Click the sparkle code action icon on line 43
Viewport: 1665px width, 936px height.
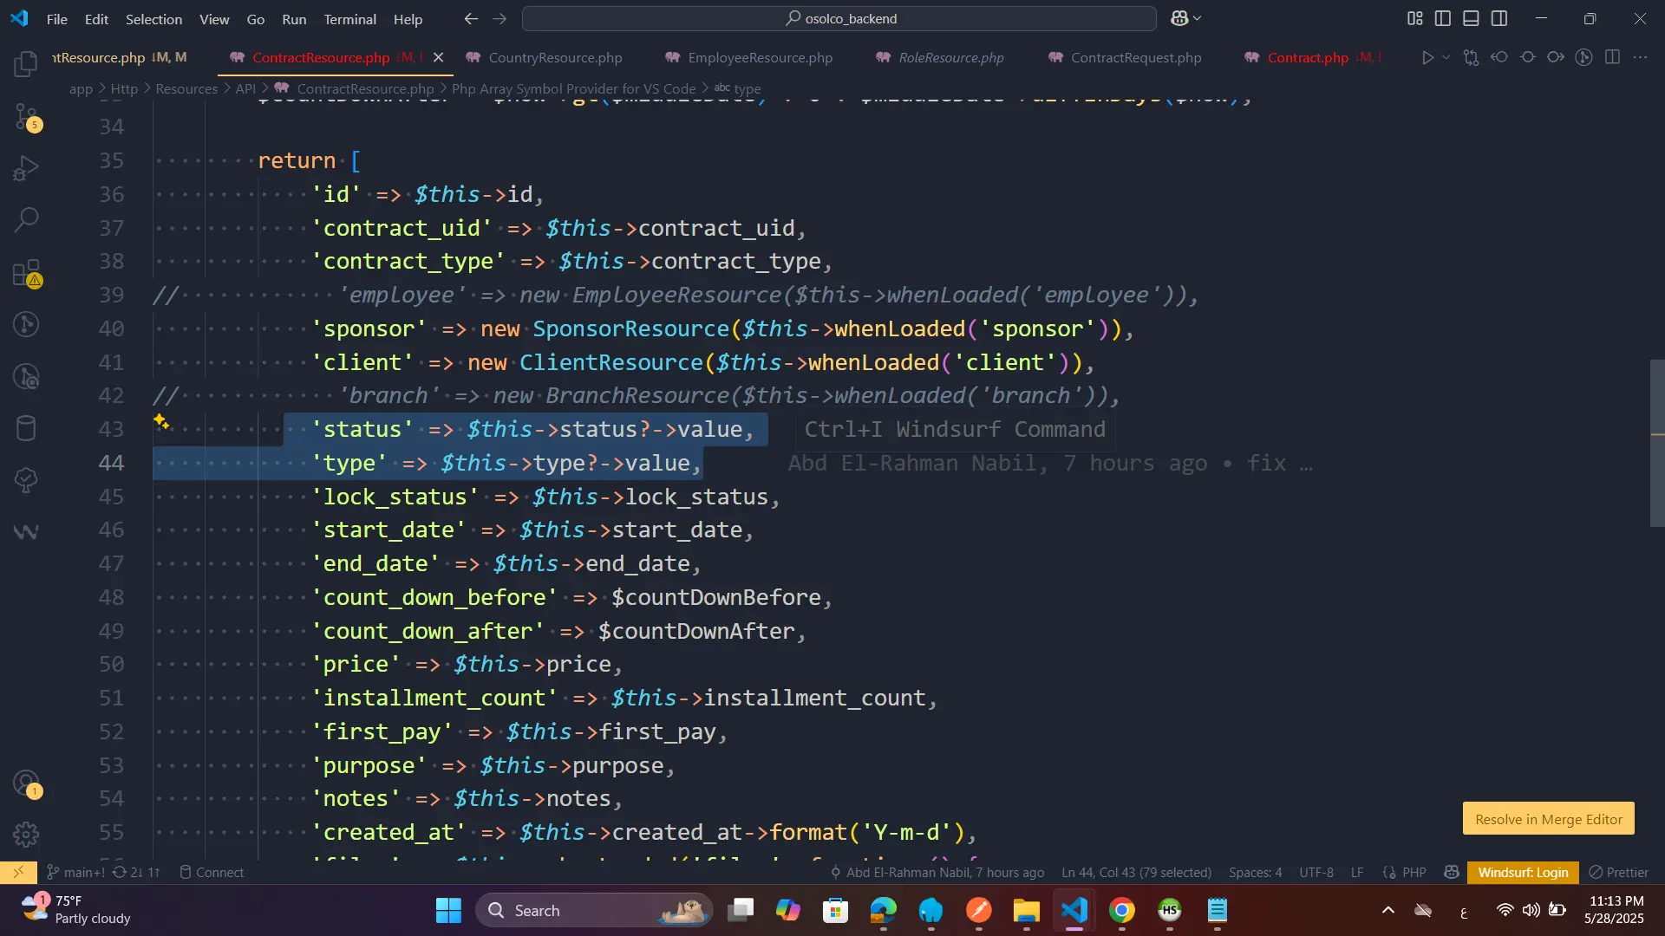point(161,422)
